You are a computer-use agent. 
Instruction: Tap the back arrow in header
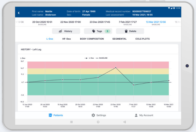[19, 13]
